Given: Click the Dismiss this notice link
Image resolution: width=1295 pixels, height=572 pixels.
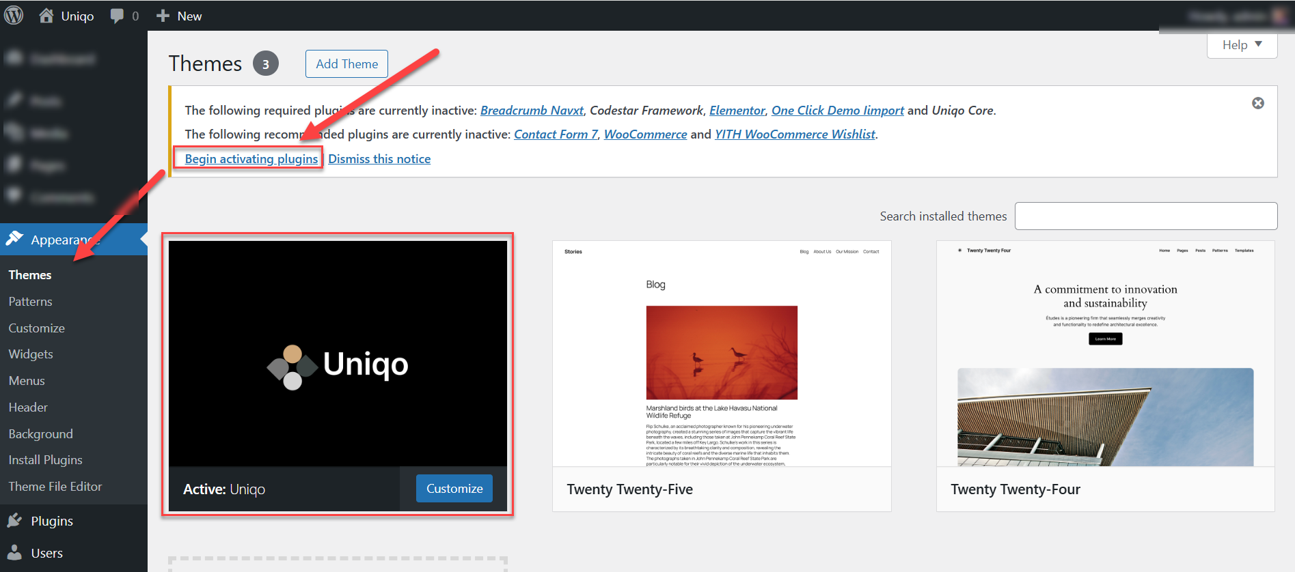Looking at the screenshot, I should pos(379,159).
